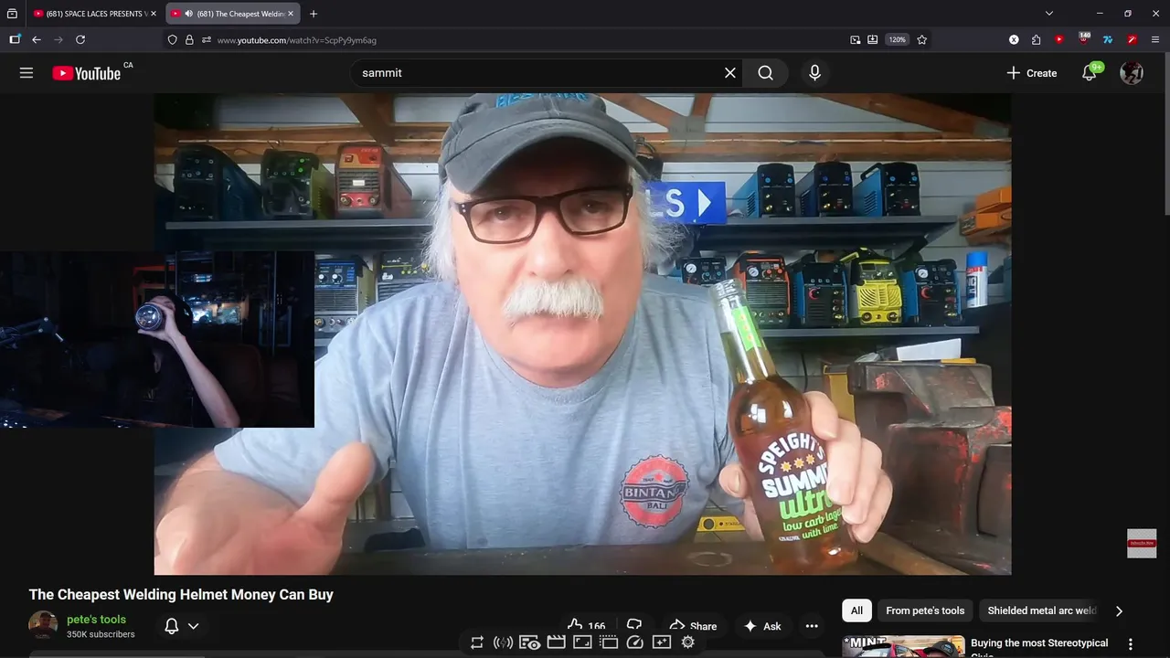Click the Create button

(x=1031, y=73)
